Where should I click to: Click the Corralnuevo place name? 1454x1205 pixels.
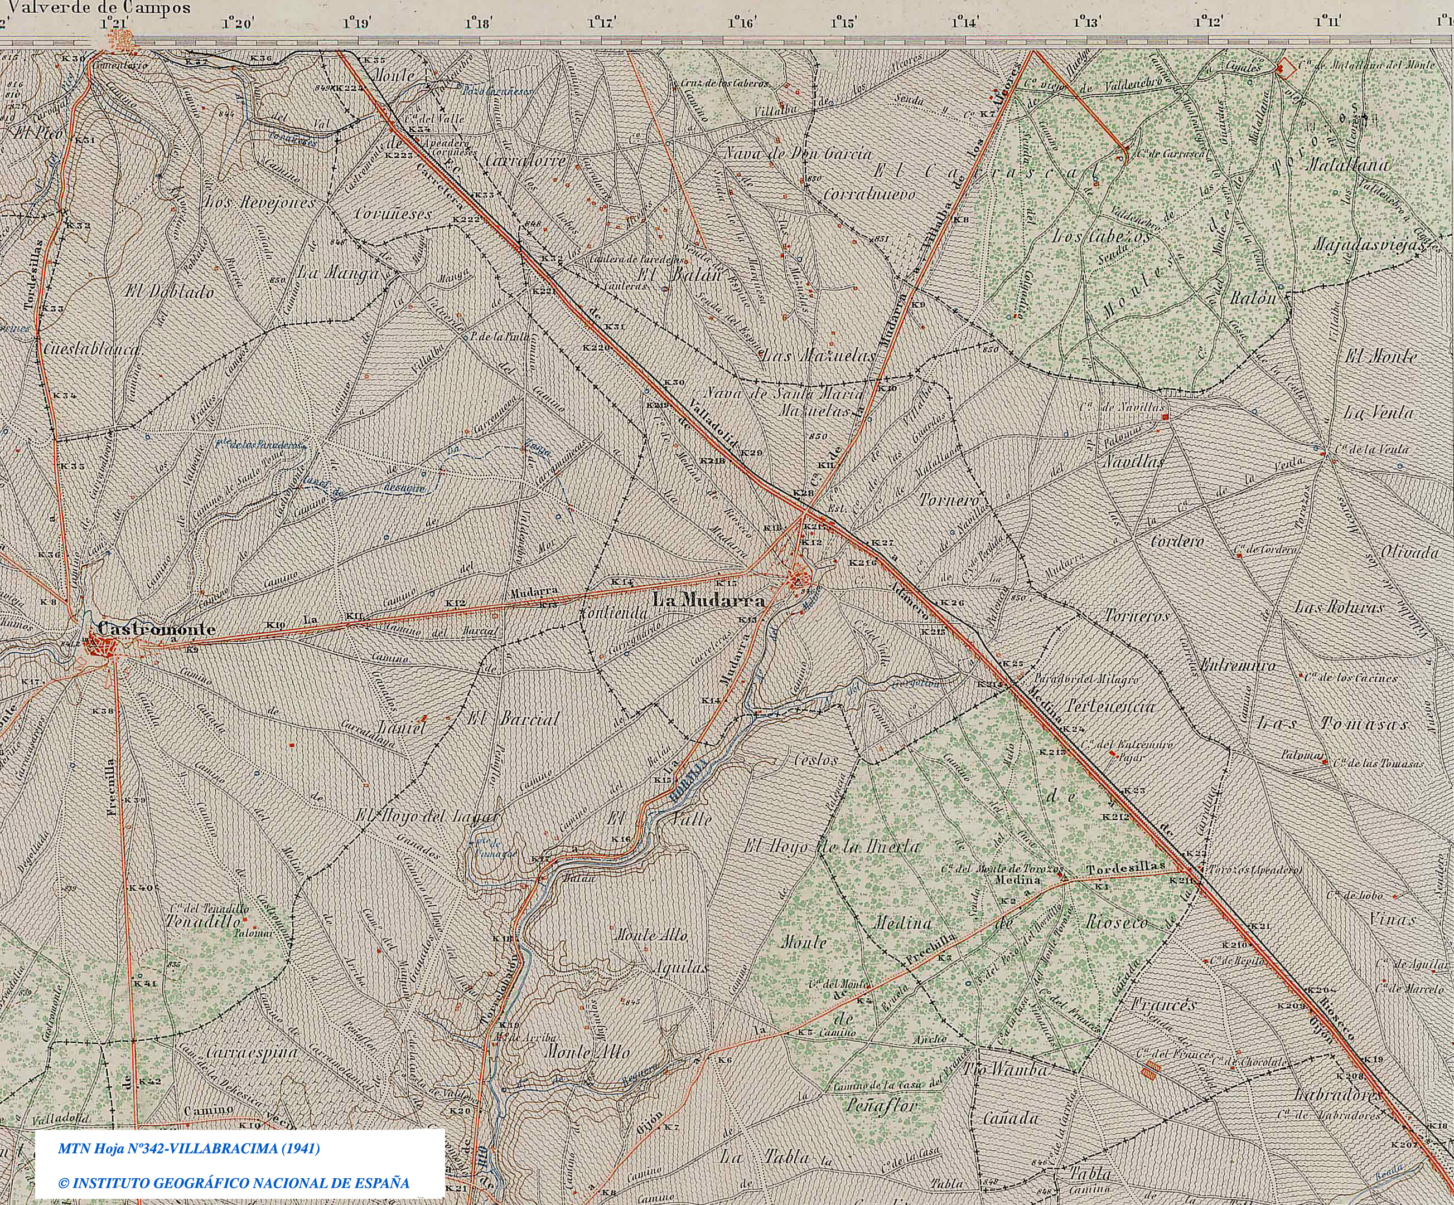(x=868, y=195)
